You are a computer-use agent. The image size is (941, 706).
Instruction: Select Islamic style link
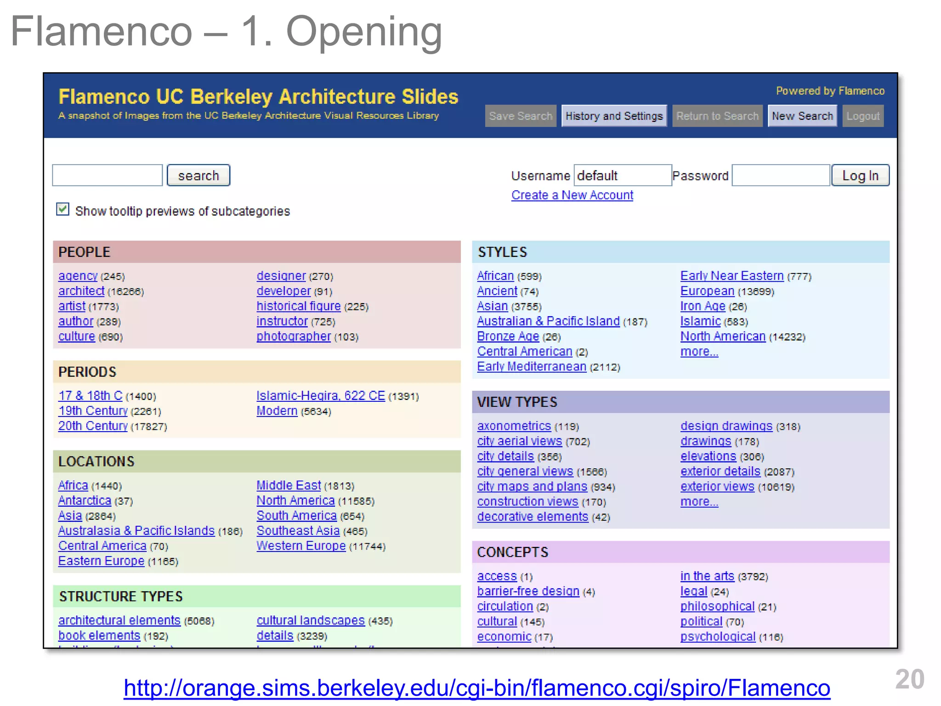click(x=701, y=321)
